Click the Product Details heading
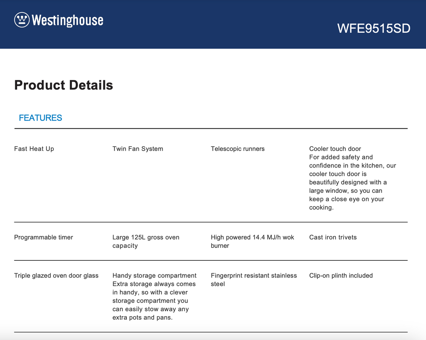 64,85
